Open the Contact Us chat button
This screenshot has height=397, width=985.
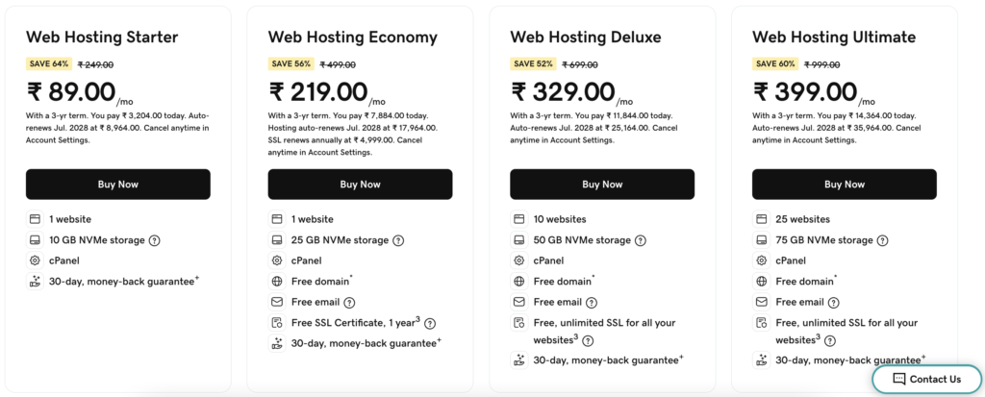coord(926,379)
